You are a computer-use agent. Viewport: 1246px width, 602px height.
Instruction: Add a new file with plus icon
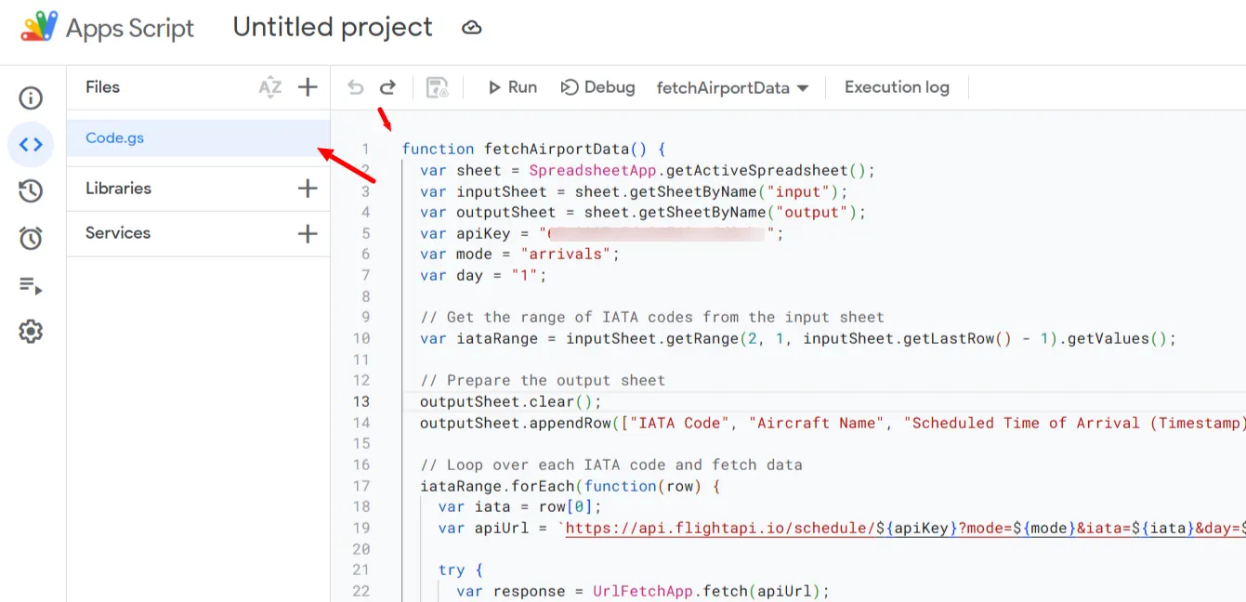[308, 87]
